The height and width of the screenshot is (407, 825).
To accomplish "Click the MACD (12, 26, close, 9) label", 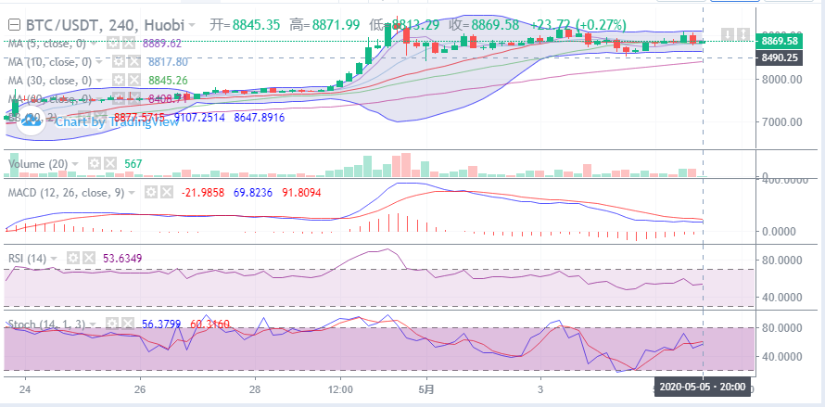I will [x=66, y=193].
